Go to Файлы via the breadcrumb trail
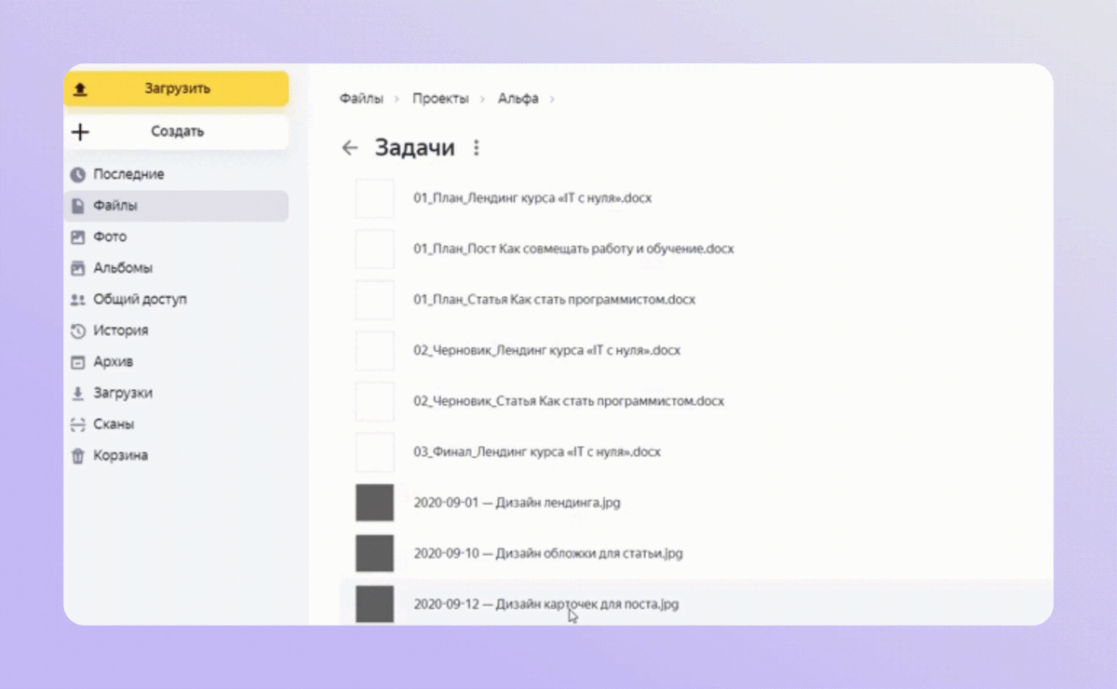This screenshot has width=1117, height=689. click(x=362, y=98)
